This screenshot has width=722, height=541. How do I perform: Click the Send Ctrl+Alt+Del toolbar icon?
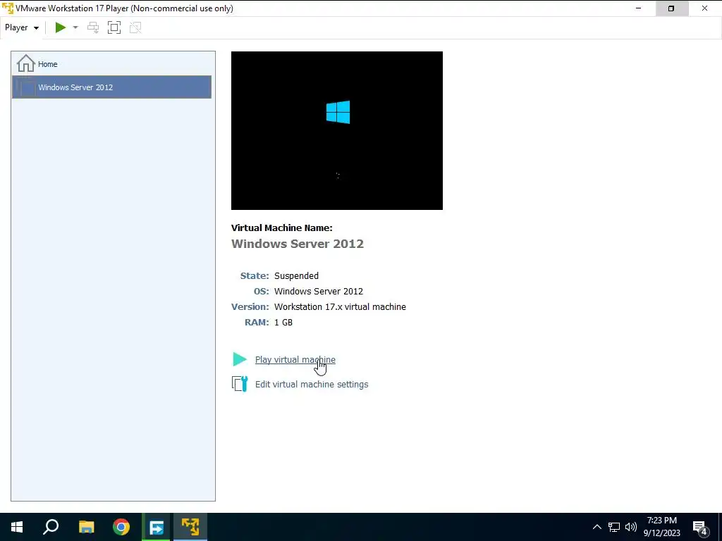(x=93, y=27)
